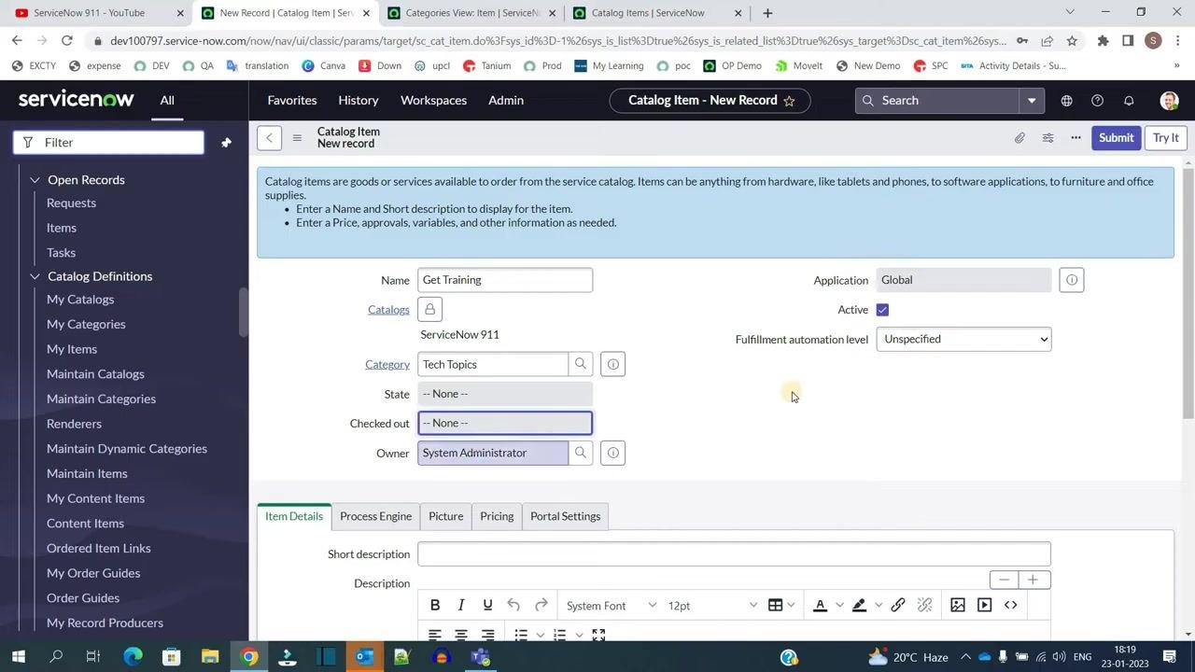
Task: Open the text color picker arrow
Action: pos(839,606)
